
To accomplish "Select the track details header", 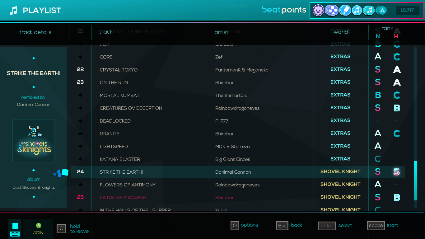I will (x=35, y=32).
